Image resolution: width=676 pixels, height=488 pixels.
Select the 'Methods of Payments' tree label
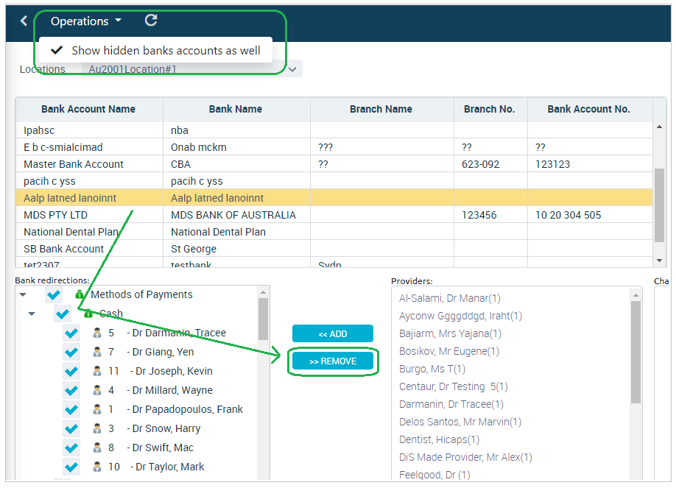[141, 295]
